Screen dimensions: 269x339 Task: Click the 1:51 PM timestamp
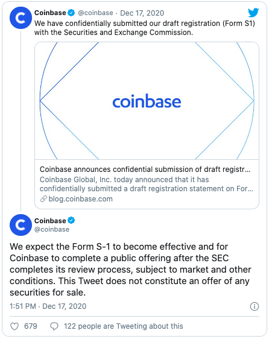click(x=23, y=306)
